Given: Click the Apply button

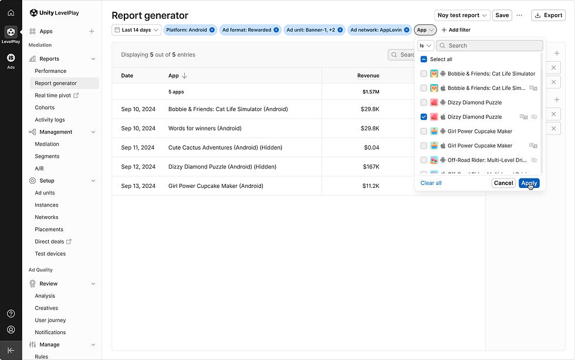Looking at the screenshot, I should tap(529, 183).
